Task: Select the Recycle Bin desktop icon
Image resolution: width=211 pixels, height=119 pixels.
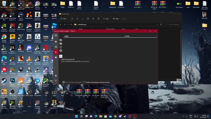Action: [x=4, y=4]
